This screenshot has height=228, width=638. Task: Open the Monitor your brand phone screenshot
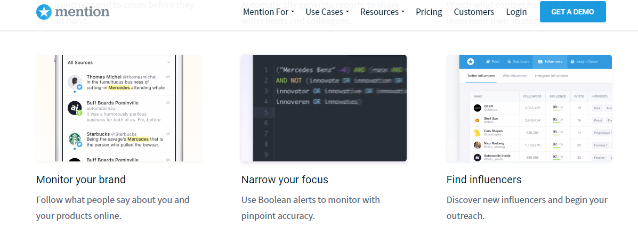(119, 108)
